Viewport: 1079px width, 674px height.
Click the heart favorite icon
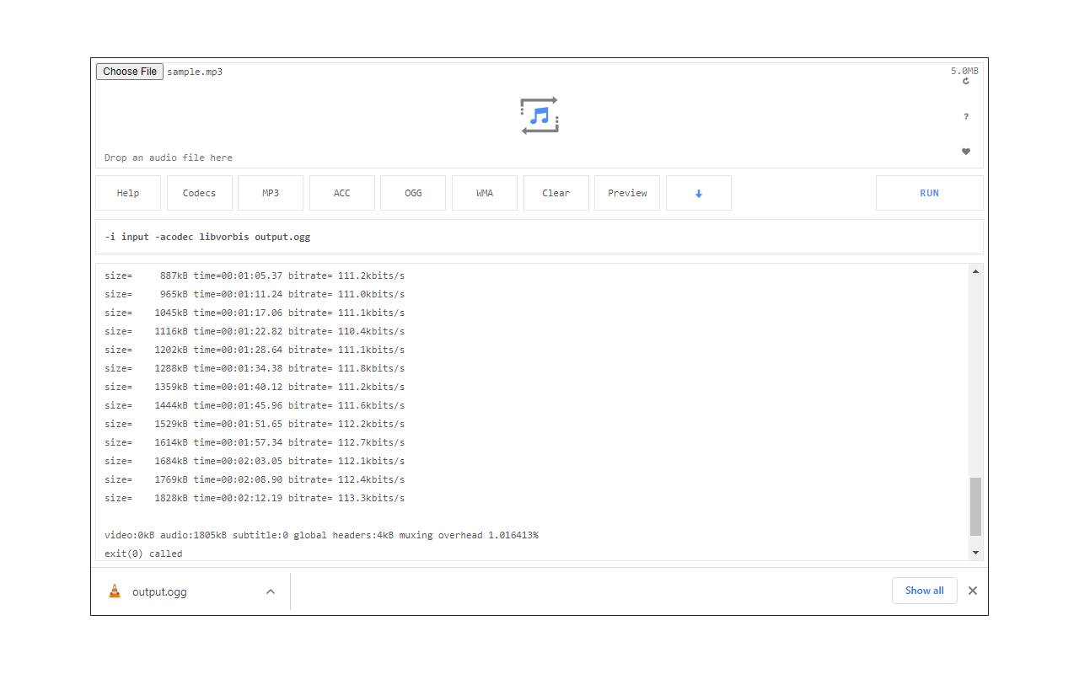(x=965, y=151)
